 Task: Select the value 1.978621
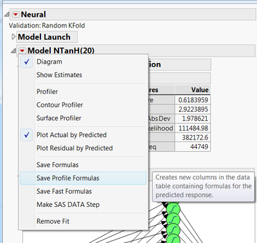[193, 119]
